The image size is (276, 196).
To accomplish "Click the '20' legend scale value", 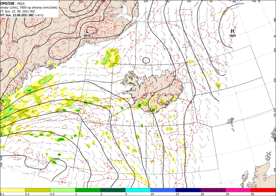I will coord(202,194).
